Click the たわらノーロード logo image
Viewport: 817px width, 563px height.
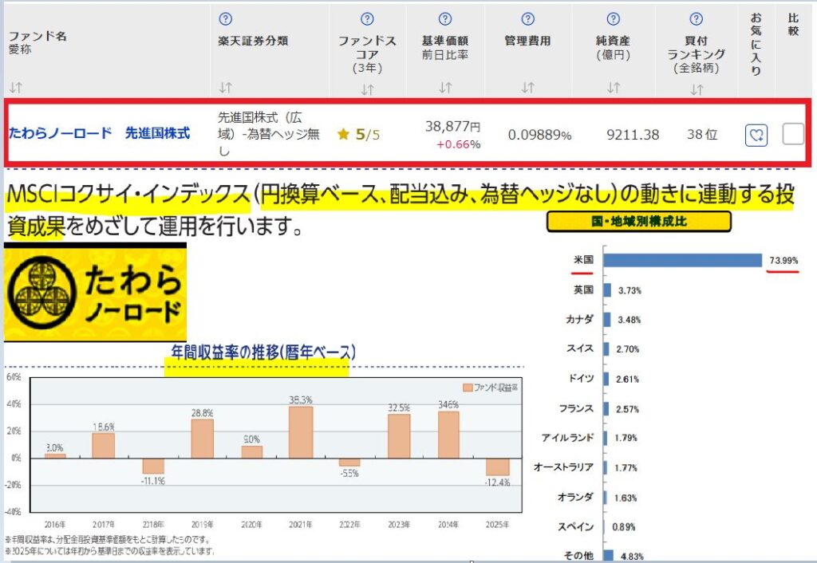point(95,292)
